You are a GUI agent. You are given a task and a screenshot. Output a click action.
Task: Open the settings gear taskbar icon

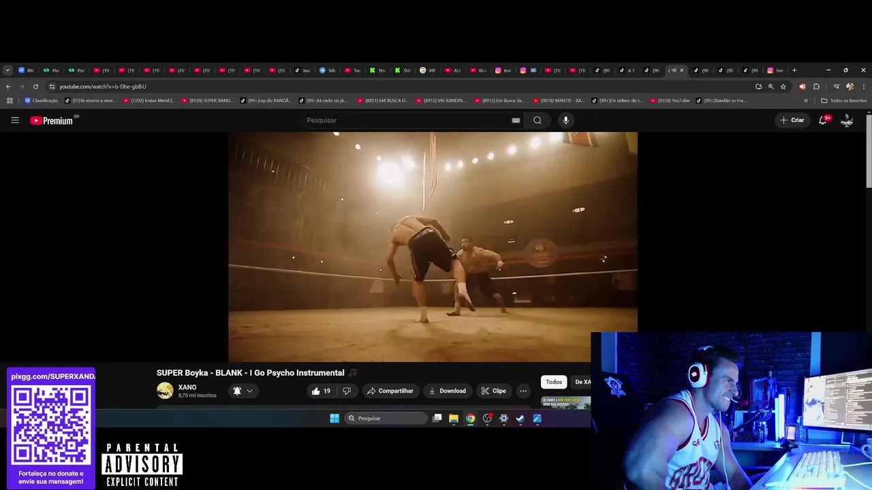click(x=504, y=419)
